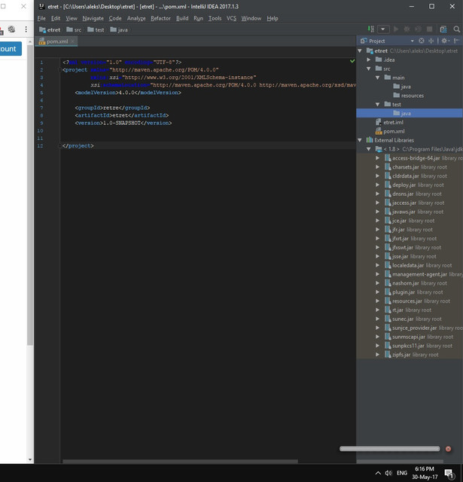Collapse the src folder node

pyautogui.click(x=369, y=69)
